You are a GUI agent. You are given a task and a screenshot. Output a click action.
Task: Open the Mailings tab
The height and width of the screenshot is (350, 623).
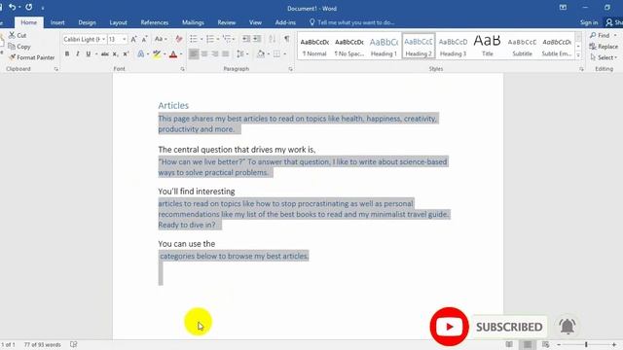click(x=193, y=22)
